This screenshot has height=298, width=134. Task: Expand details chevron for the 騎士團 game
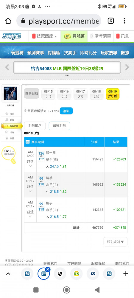click(x=30, y=166)
